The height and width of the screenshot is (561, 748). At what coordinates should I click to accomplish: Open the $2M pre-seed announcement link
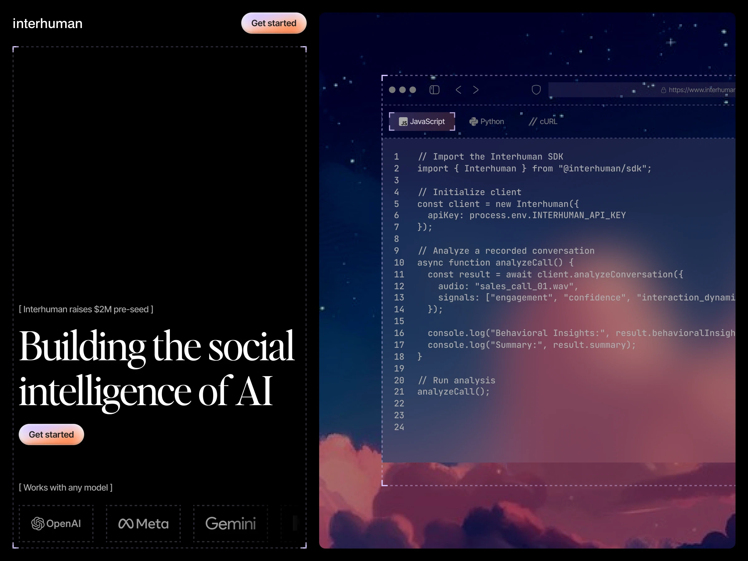pyautogui.click(x=86, y=309)
